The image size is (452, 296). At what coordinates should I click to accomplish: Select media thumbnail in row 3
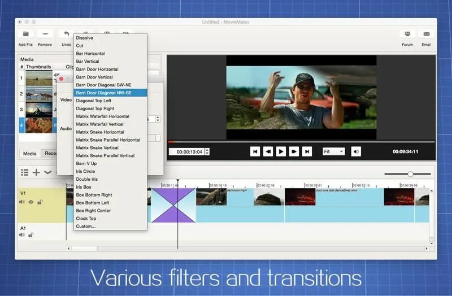click(x=39, y=110)
